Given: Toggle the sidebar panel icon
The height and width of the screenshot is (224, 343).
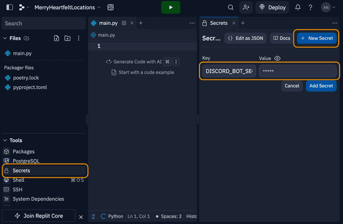Looking at the screenshot, I should [x=9, y=7].
